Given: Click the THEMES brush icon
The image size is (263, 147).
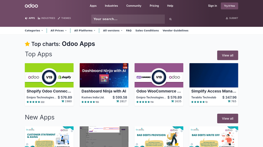Looking at the screenshot, I should (x=59, y=18).
